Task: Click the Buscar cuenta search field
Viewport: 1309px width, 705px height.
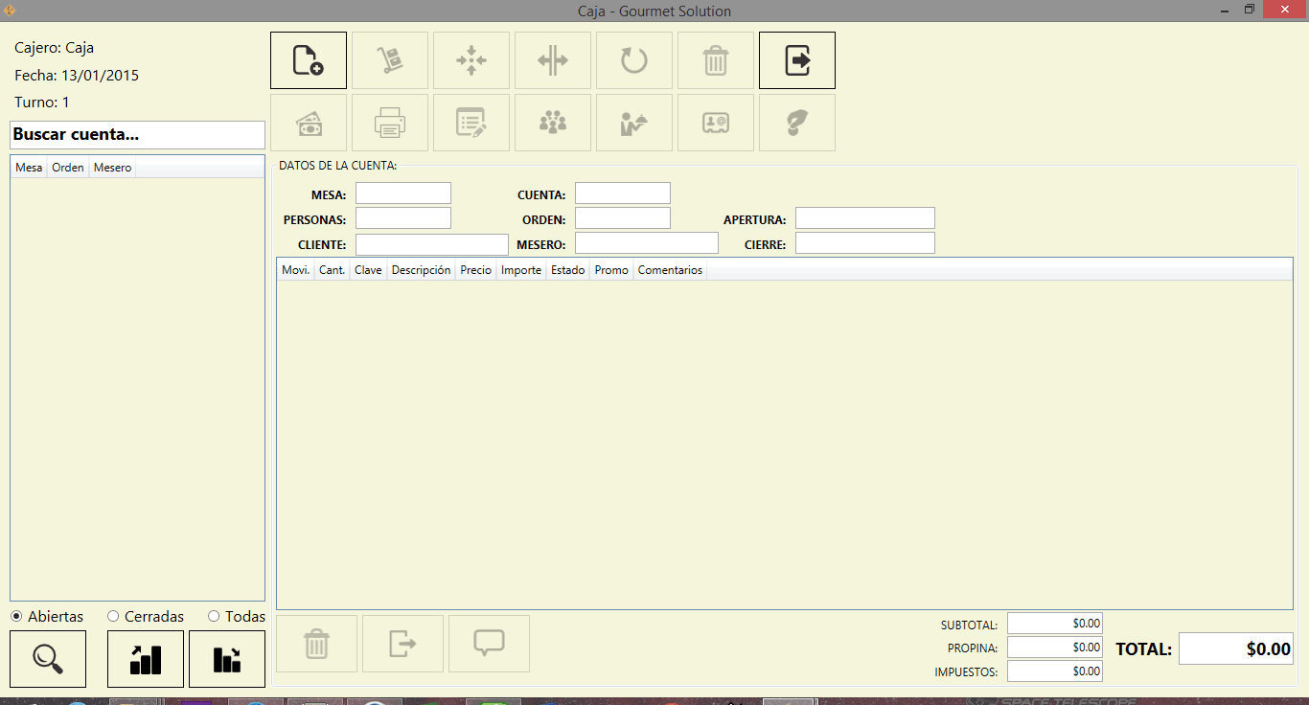Action: click(x=137, y=135)
